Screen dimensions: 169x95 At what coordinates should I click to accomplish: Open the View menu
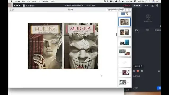34,1
